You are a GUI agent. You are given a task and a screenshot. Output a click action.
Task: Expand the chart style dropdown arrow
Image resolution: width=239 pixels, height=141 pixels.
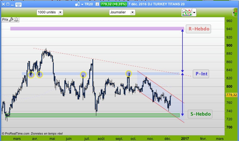[x=82, y=4]
